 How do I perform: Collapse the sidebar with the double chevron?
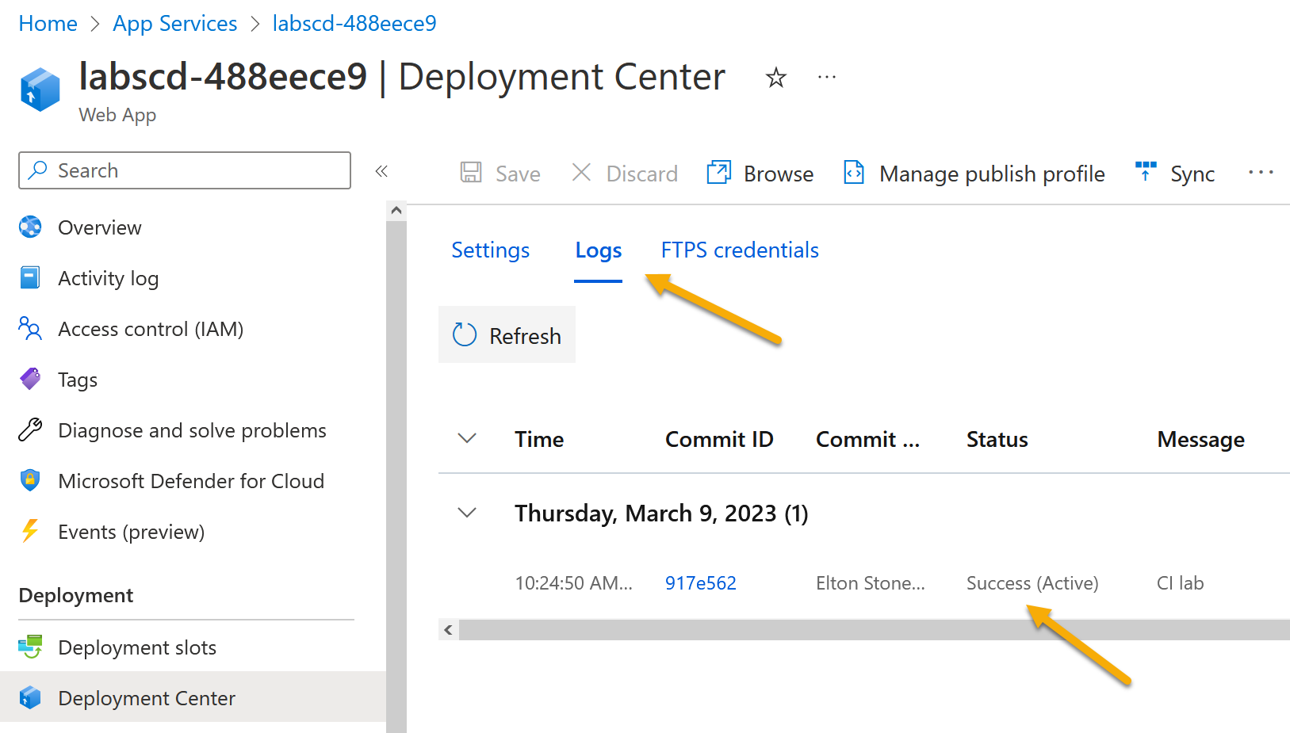click(381, 171)
